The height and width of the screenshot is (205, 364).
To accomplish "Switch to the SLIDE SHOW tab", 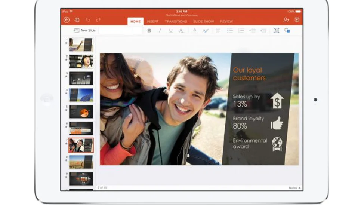I will pos(204,21).
